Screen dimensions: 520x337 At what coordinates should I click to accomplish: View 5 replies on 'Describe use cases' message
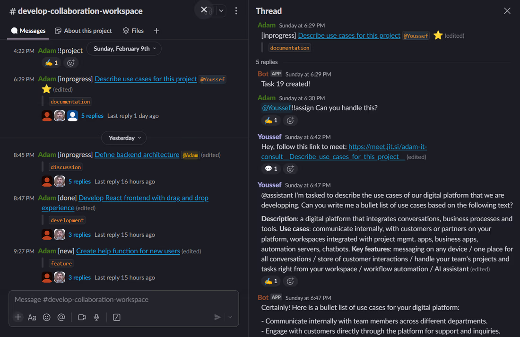tap(92, 116)
